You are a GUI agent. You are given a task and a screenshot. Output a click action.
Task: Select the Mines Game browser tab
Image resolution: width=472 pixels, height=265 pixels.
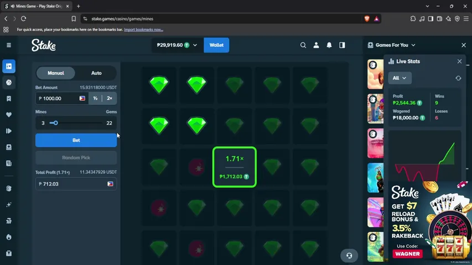tap(38, 6)
